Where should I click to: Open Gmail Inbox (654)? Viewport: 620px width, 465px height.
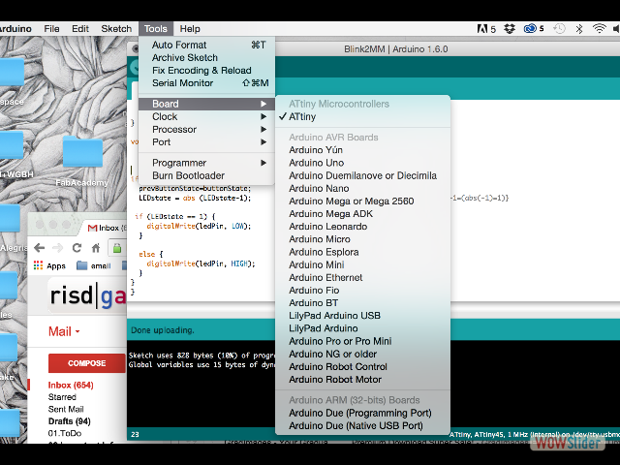(x=71, y=386)
